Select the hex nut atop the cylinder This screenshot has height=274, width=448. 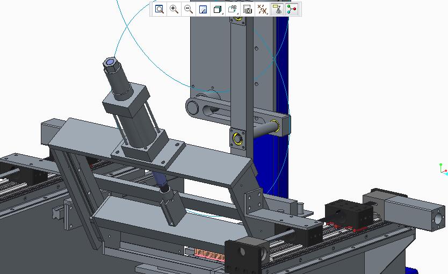tap(112, 65)
